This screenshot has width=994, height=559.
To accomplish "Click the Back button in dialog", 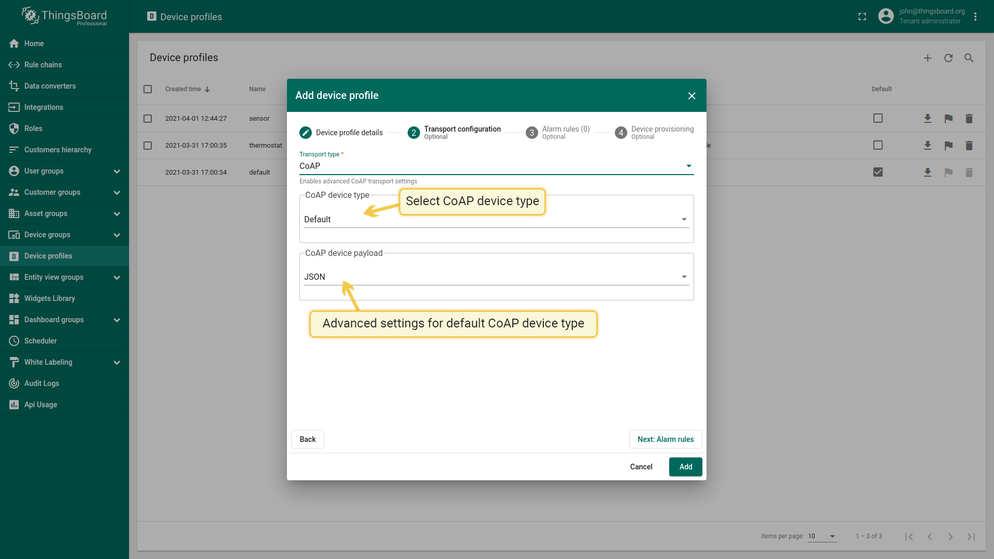I will coord(308,439).
